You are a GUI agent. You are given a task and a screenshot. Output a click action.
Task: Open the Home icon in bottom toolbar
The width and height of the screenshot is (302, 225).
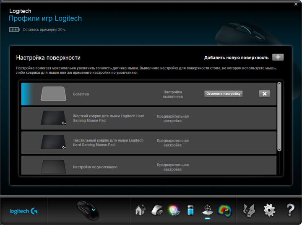(x=140, y=210)
